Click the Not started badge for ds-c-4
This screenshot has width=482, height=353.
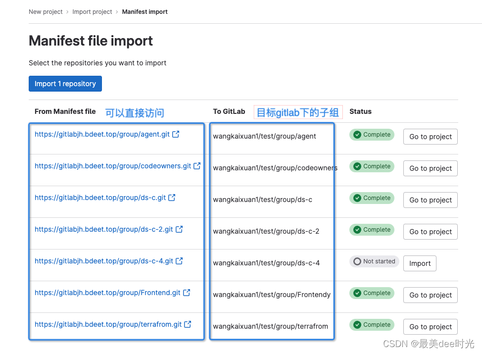374,261
